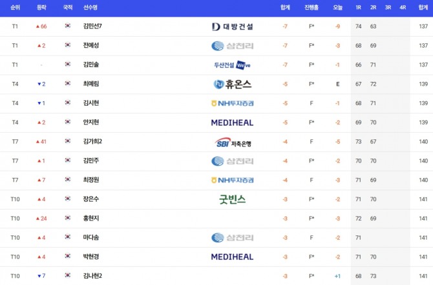The width and height of the screenshot is (433, 285).
Task: Click 김시현's NH투자증권 sponsor logo
Action: [232, 103]
